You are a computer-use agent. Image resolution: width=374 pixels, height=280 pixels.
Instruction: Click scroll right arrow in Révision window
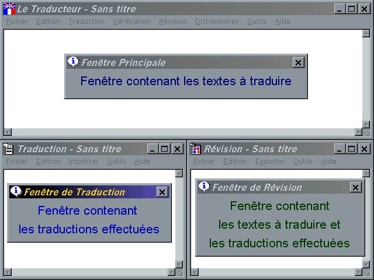(x=358, y=272)
